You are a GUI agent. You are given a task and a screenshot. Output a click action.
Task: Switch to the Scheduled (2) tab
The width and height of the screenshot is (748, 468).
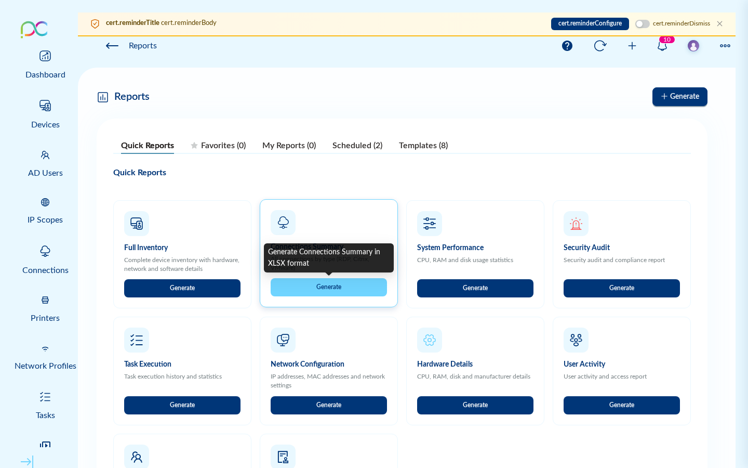point(357,146)
